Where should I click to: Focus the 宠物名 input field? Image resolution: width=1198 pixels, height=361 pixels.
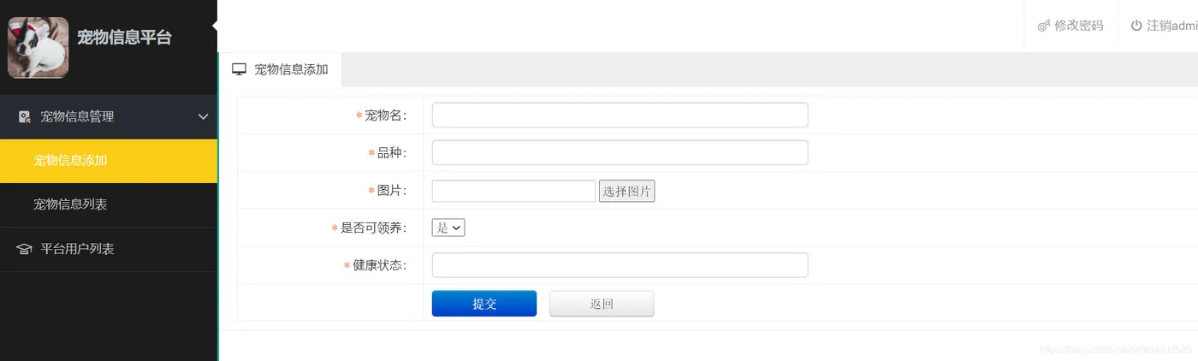tap(620, 115)
